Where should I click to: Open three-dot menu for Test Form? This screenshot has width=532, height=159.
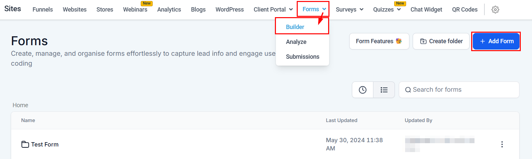click(502, 144)
